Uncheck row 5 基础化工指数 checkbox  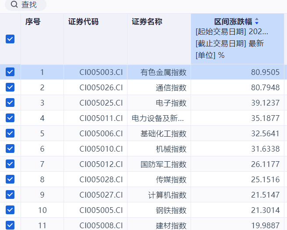click(10, 133)
